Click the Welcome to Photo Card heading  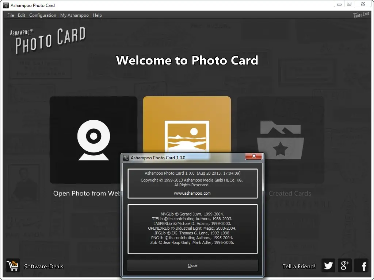[x=187, y=60]
